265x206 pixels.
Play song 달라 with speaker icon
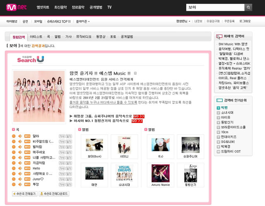tap(20, 136)
